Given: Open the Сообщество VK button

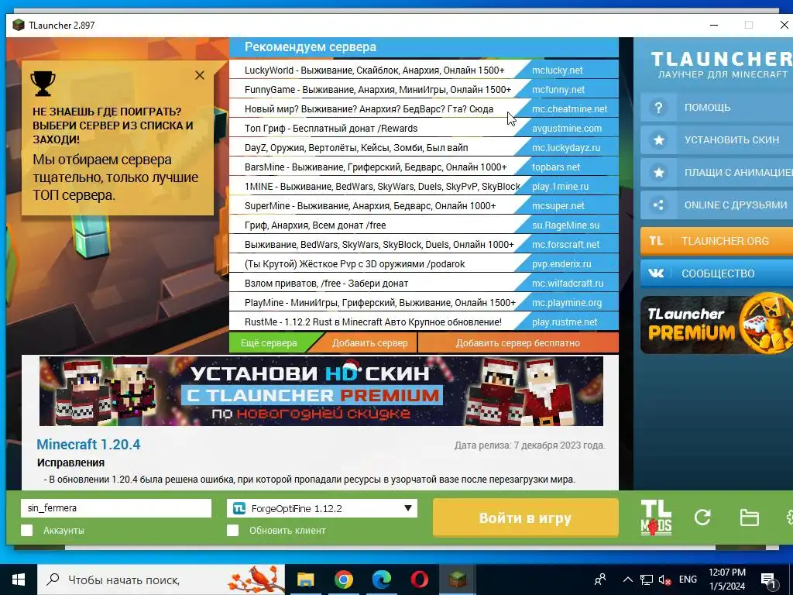Looking at the screenshot, I should 716,273.
